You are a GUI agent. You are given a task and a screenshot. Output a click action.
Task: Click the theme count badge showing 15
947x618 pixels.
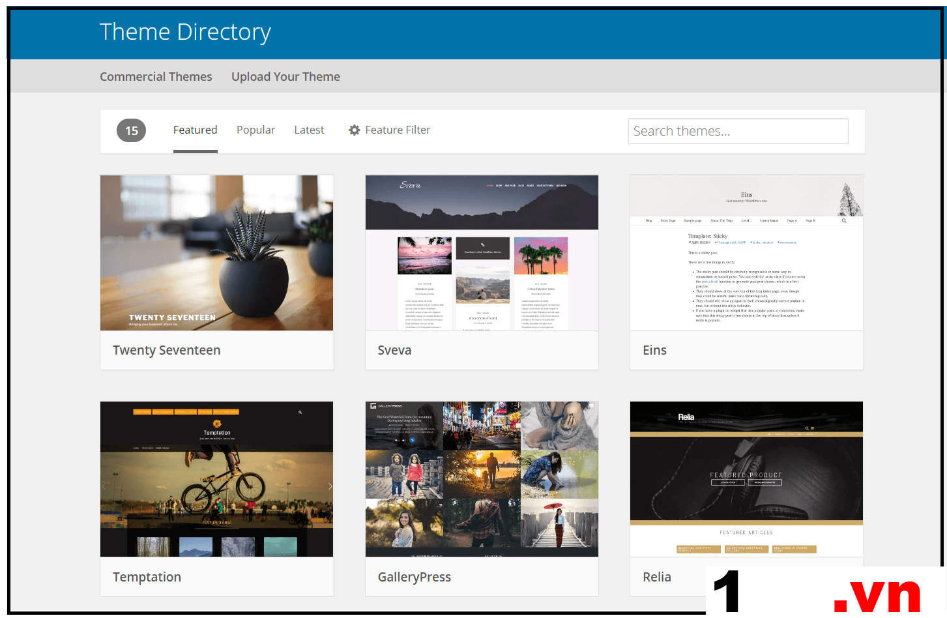131,130
